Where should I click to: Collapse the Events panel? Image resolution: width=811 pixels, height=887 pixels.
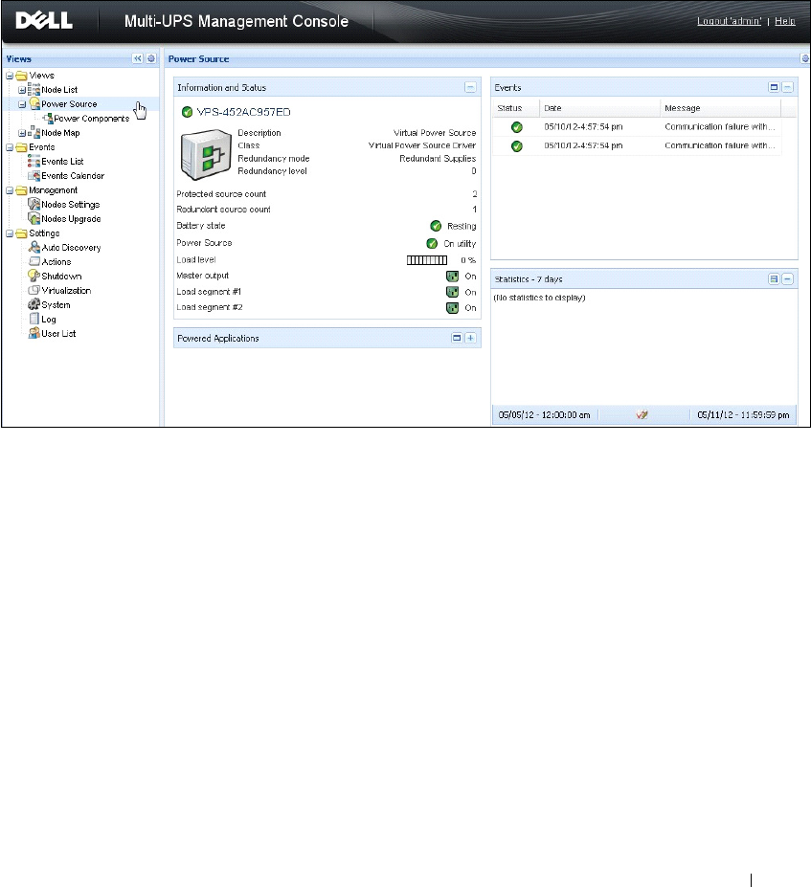click(x=787, y=87)
